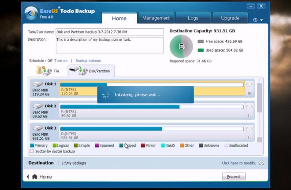Click the 'Required space: 31.66 GB' text
Viewport: 291px width, 190px height.
(x=190, y=61)
